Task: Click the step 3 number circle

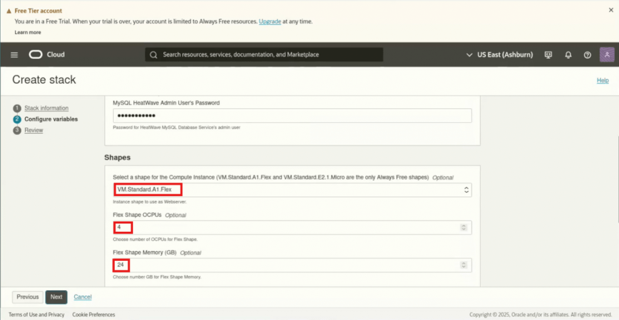Action: (x=17, y=131)
